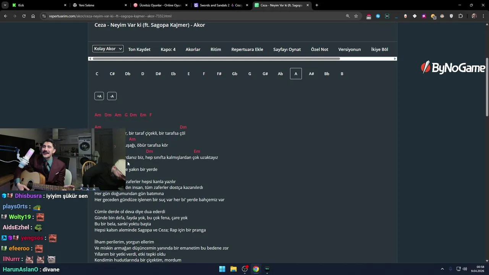Image resolution: width=489 pixels, height=275 pixels.
Task: Open File Explorer from the taskbar
Action: click(233, 269)
